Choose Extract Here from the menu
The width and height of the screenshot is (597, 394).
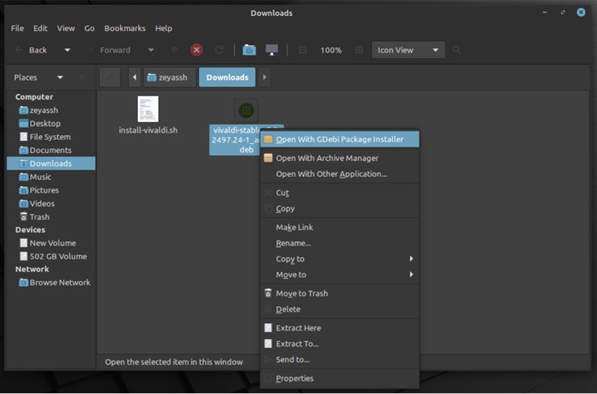300,328
